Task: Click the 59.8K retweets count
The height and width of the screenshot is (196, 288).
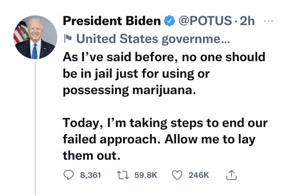Action: point(145,175)
